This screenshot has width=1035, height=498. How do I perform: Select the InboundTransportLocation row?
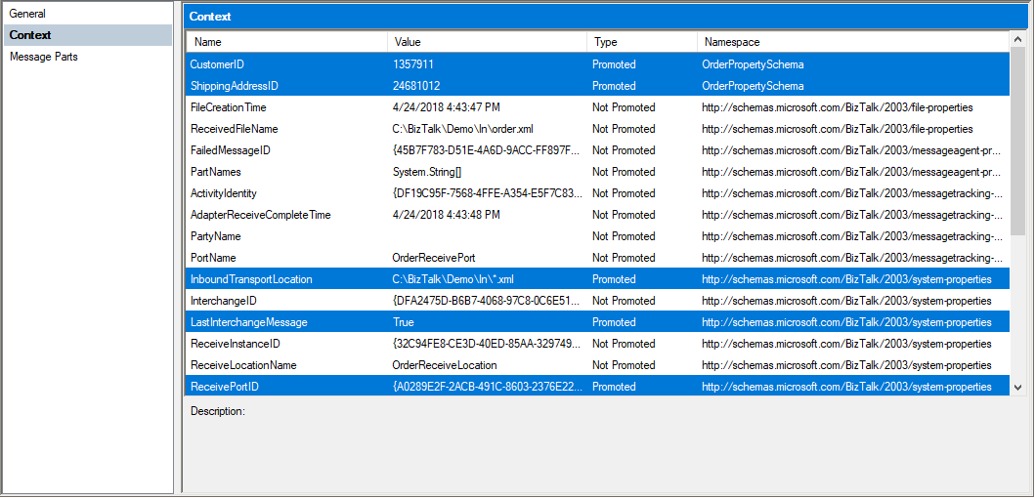coord(597,279)
